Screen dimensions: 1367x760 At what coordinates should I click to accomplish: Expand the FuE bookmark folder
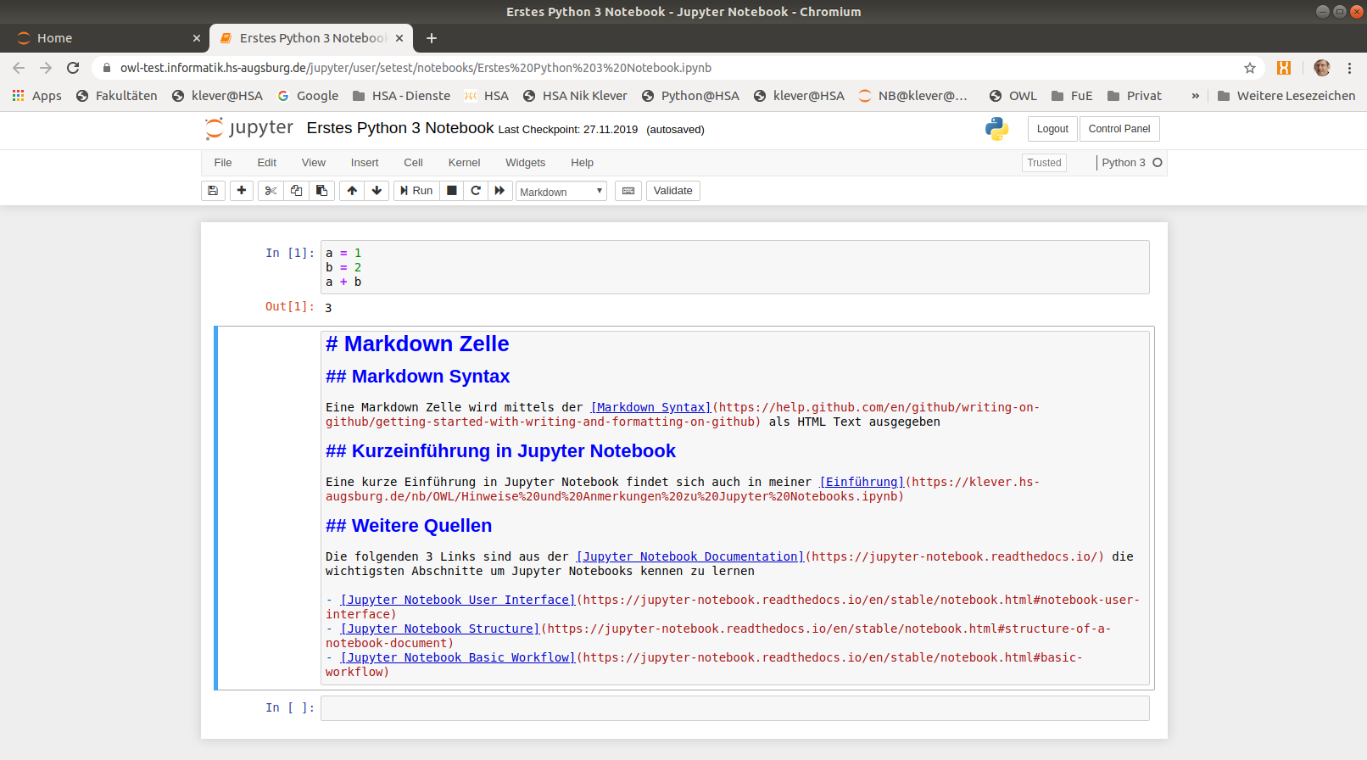(1072, 96)
